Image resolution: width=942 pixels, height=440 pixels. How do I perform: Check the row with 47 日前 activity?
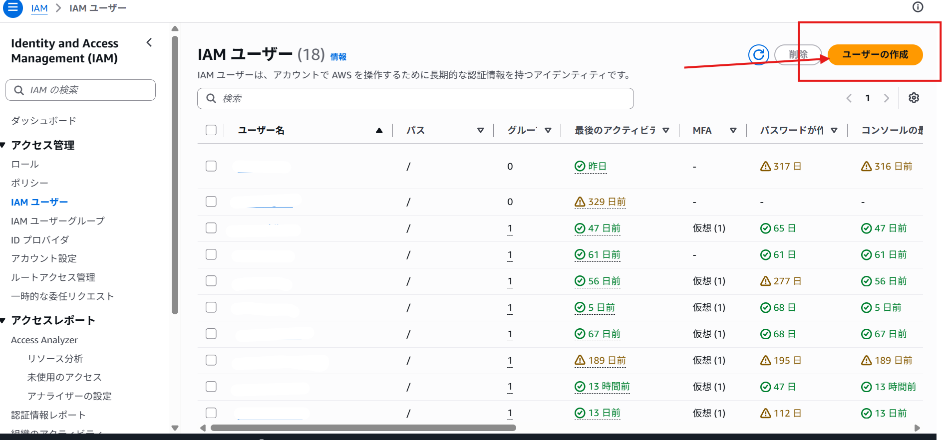coord(211,228)
